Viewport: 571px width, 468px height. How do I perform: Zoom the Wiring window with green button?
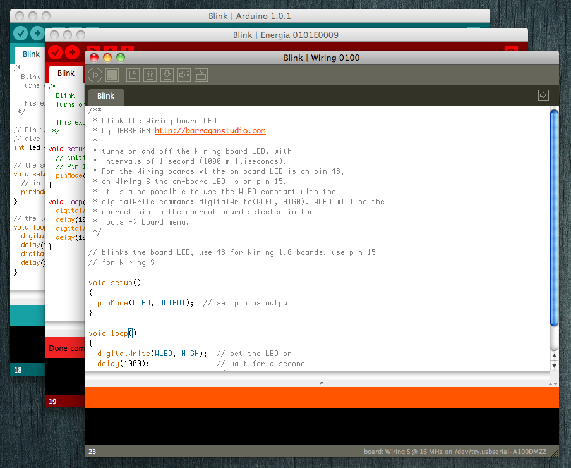point(121,58)
